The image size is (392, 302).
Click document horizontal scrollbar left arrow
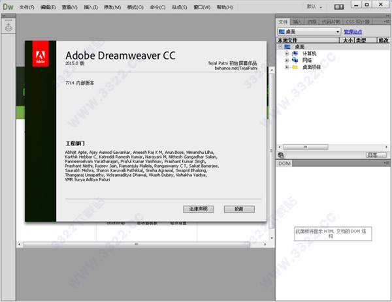click(20, 245)
